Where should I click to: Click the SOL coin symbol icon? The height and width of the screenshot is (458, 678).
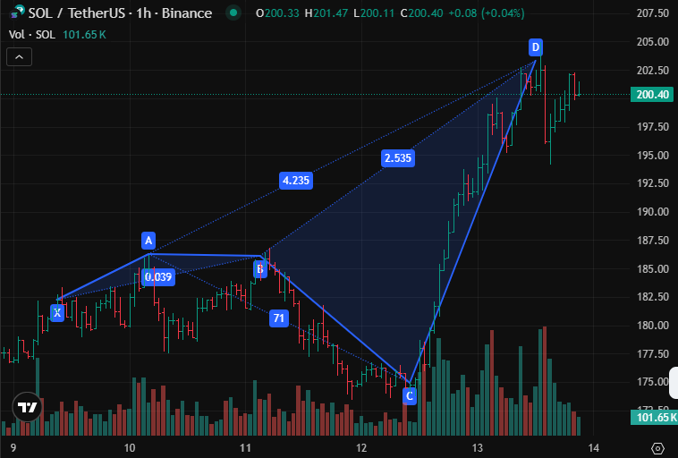click(17, 13)
